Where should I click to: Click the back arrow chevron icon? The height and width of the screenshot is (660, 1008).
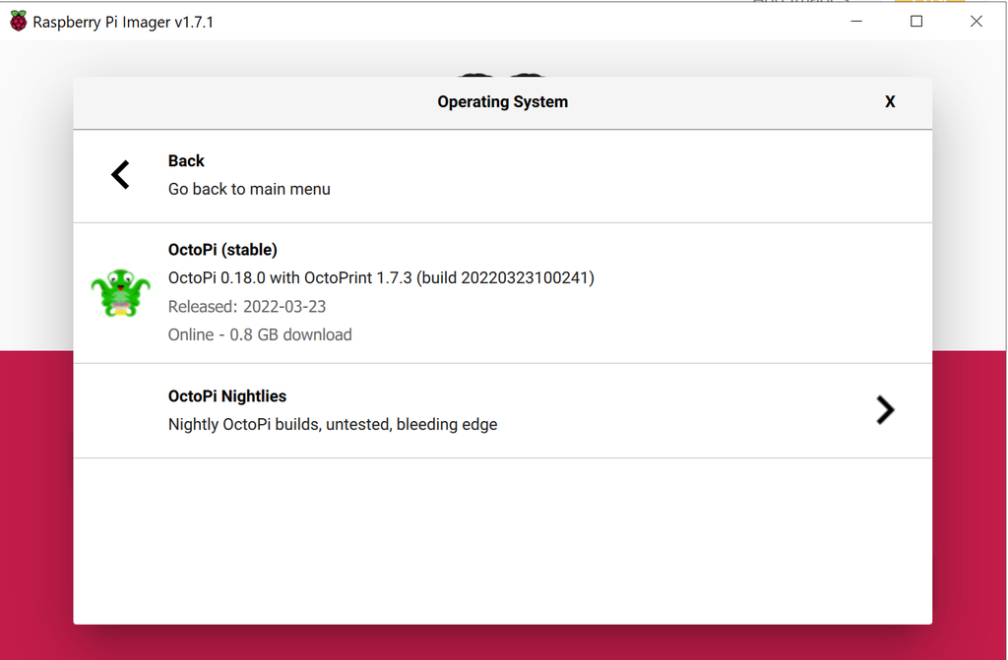coord(120,175)
